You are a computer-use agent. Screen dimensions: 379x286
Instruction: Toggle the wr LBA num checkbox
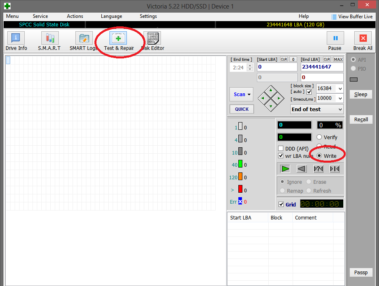[x=281, y=156]
